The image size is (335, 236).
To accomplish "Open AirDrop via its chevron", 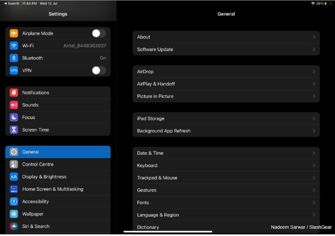I will [314, 71].
